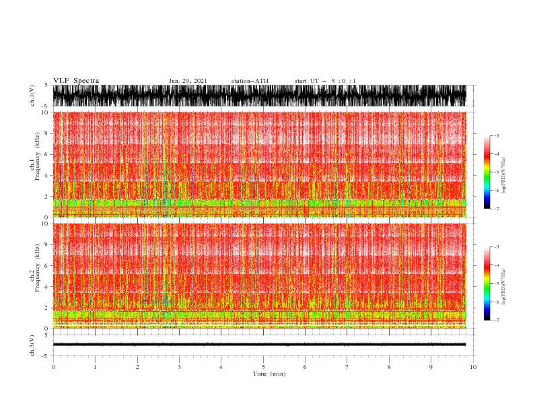533x412 pixels.
Task: Click time axis tick label "3"
Action: pos(179,367)
